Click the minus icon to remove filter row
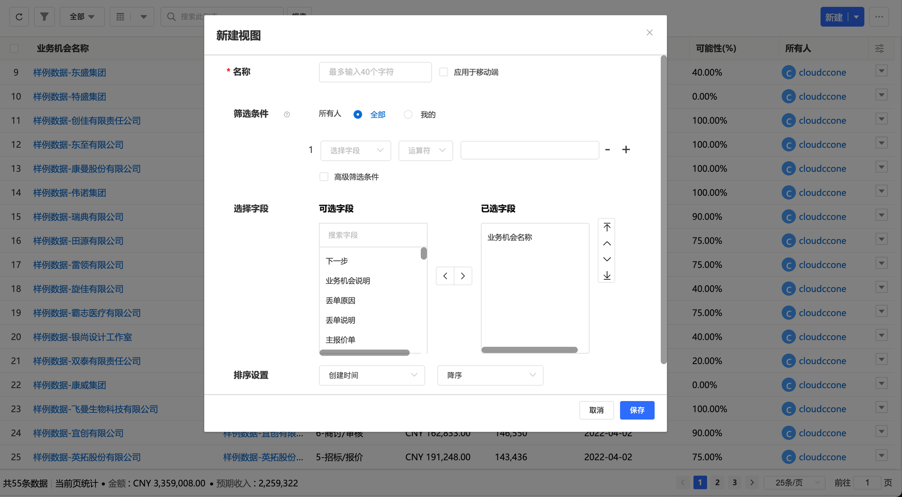The image size is (902, 497). click(607, 150)
